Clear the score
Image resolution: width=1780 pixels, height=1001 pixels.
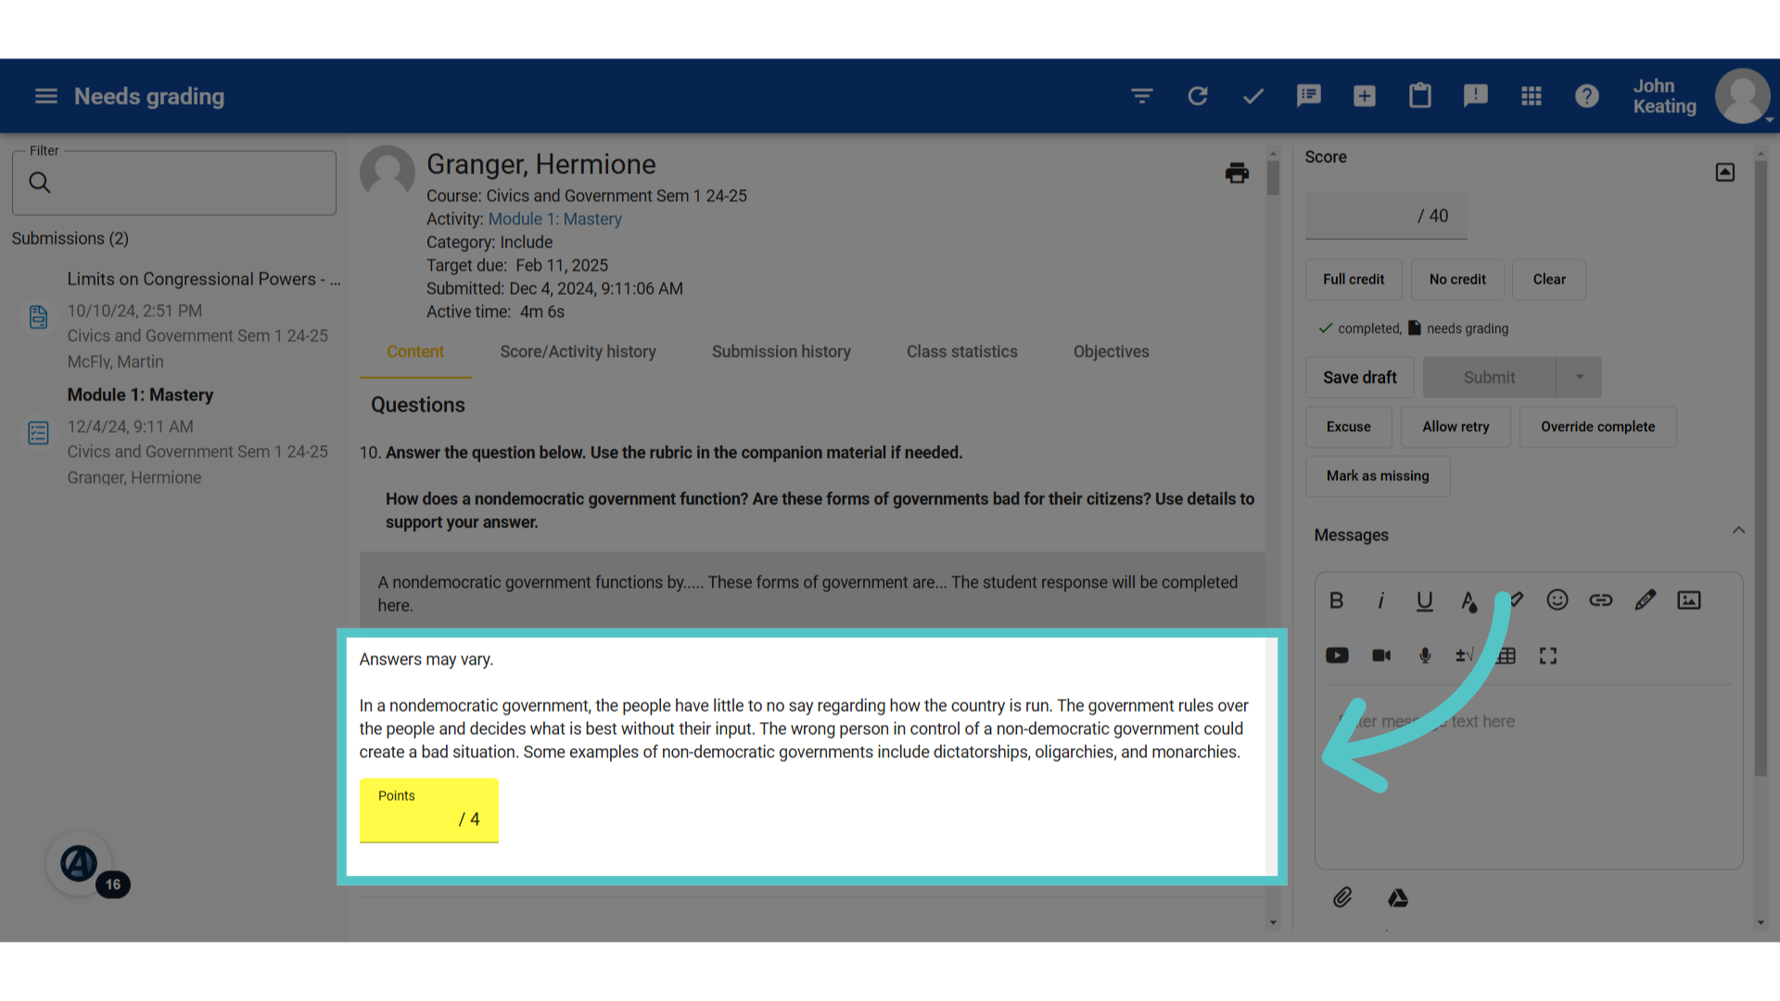[x=1549, y=280]
